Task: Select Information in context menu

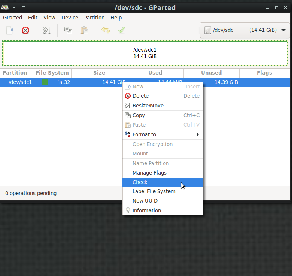Action: click(162, 210)
